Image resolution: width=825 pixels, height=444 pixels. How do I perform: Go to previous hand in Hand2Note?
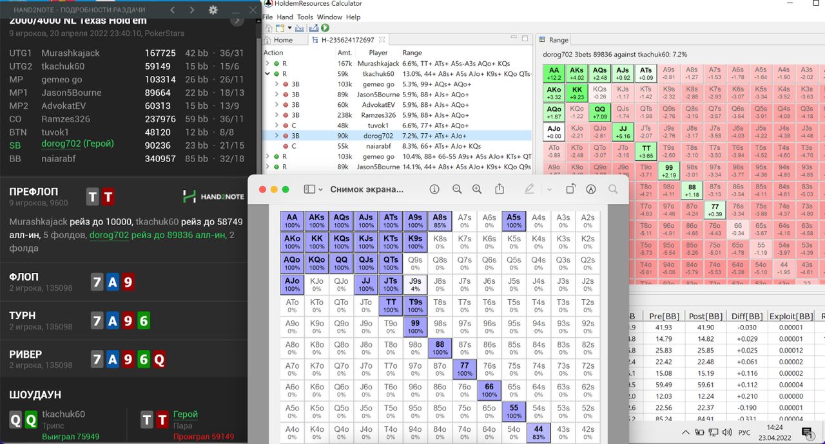172,10
